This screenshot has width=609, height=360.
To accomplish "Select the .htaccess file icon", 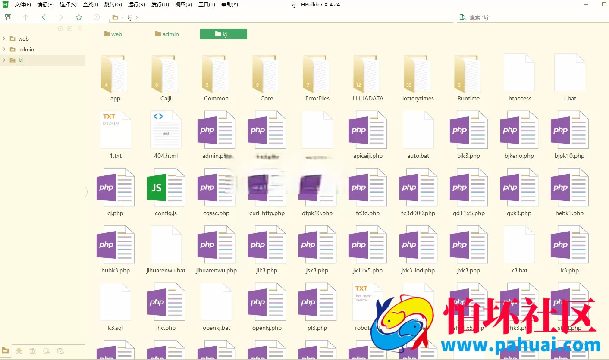I will click(x=519, y=72).
